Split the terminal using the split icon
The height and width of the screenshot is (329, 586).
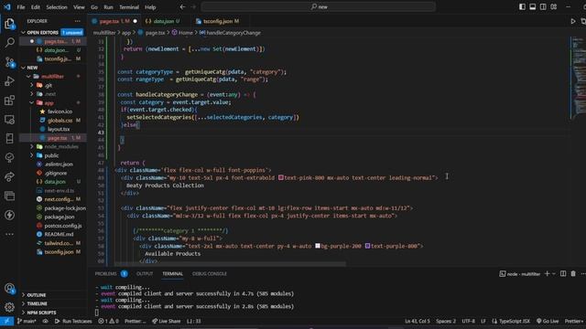click(563, 274)
